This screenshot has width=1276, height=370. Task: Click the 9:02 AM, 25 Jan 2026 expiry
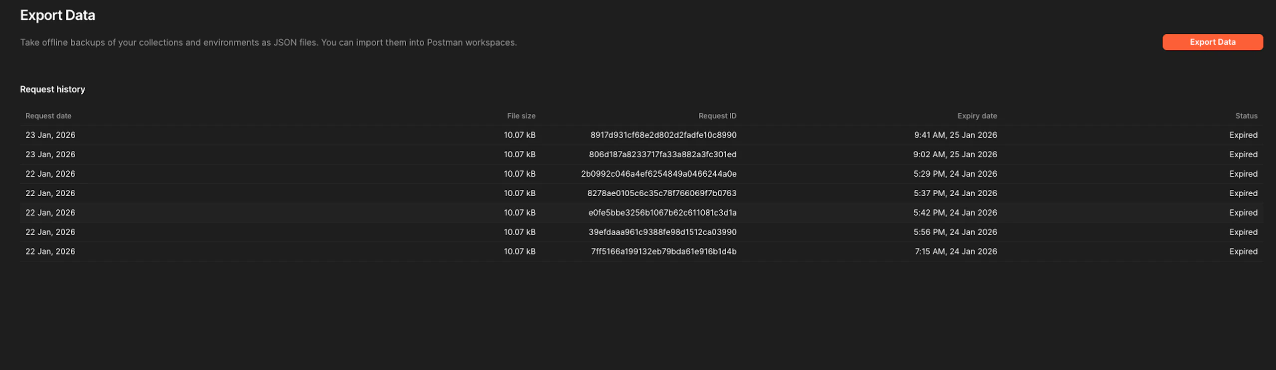pos(955,154)
